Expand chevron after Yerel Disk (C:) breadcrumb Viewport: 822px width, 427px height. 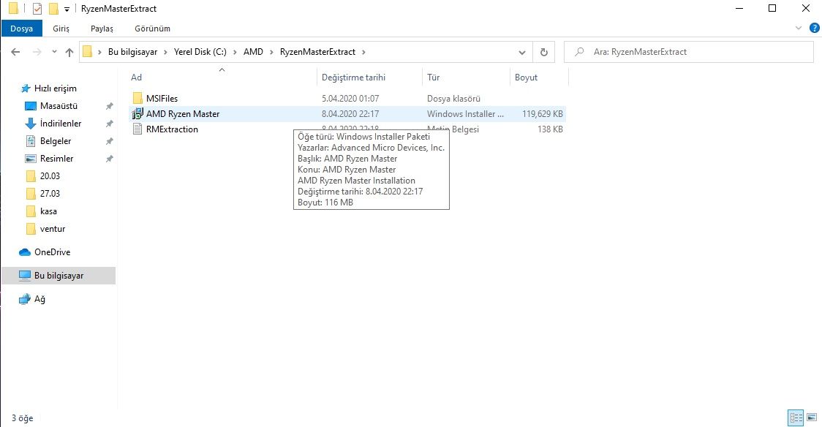click(235, 52)
